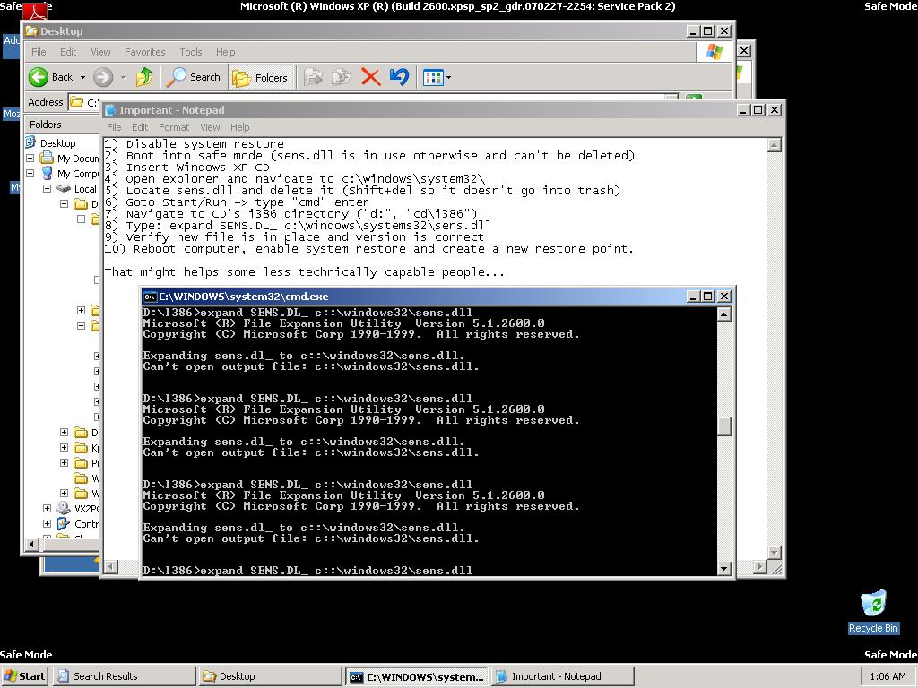Maximize the cmd.exe window
918x688 pixels.
(x=708, y=297)
